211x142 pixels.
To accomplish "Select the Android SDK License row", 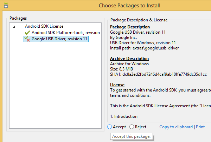I will tap(44, 26).
